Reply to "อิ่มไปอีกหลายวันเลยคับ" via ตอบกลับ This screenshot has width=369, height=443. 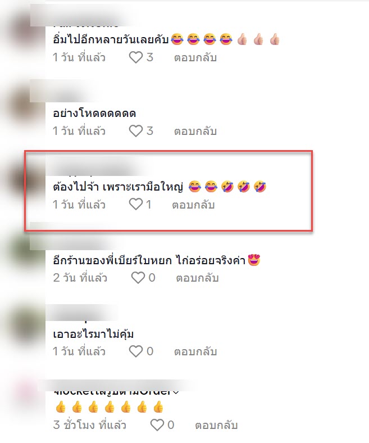(195, 58)
